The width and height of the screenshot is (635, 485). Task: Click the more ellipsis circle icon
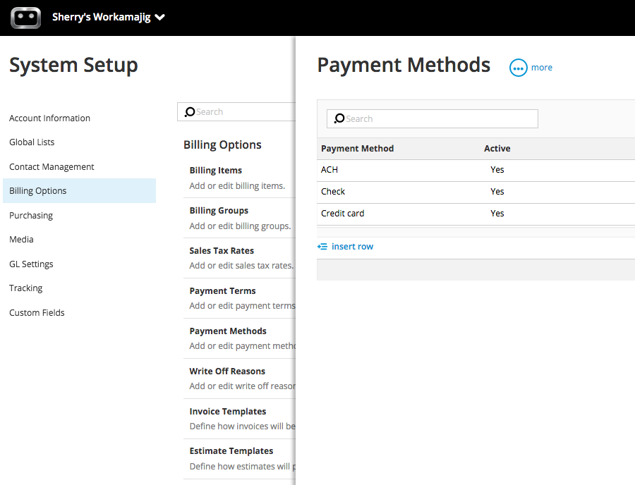pyautogui.click(x=518, y=68)
